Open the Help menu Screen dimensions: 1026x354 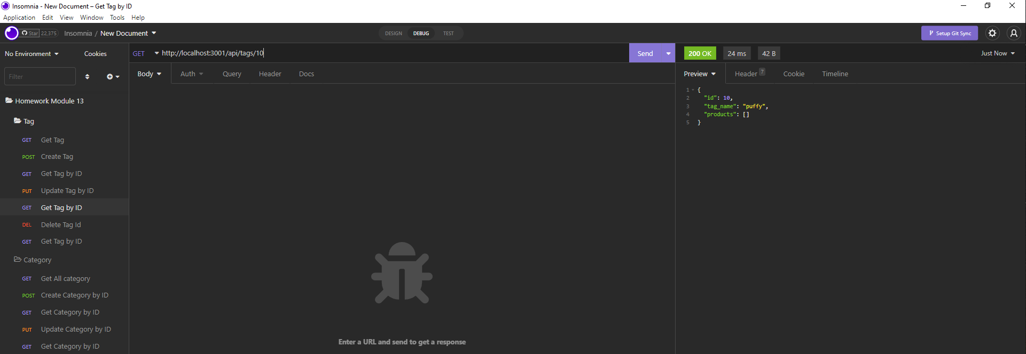click(138, 18)
